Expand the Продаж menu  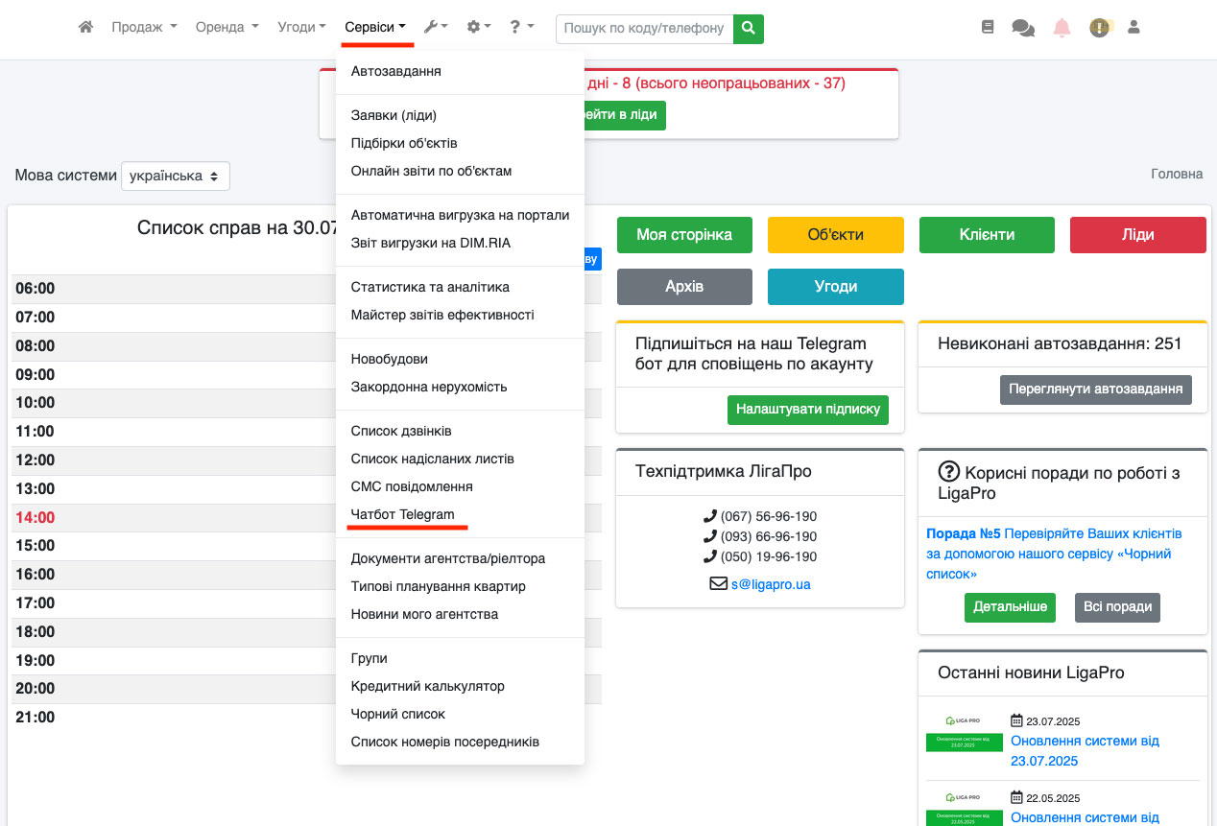point(144,28)
